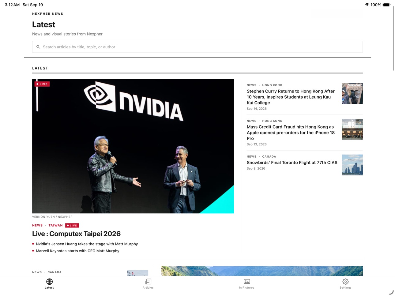Open the Latest tab globe icon
The width and height of the screenshot is (395, 296).
coord(49,281)
